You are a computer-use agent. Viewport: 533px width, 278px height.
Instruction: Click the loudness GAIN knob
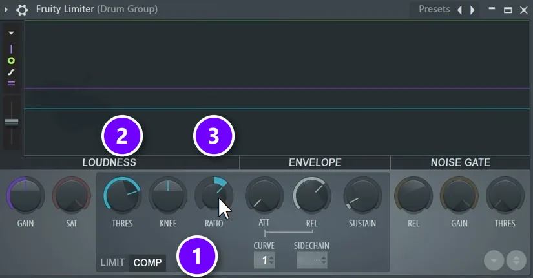(25, 196)
